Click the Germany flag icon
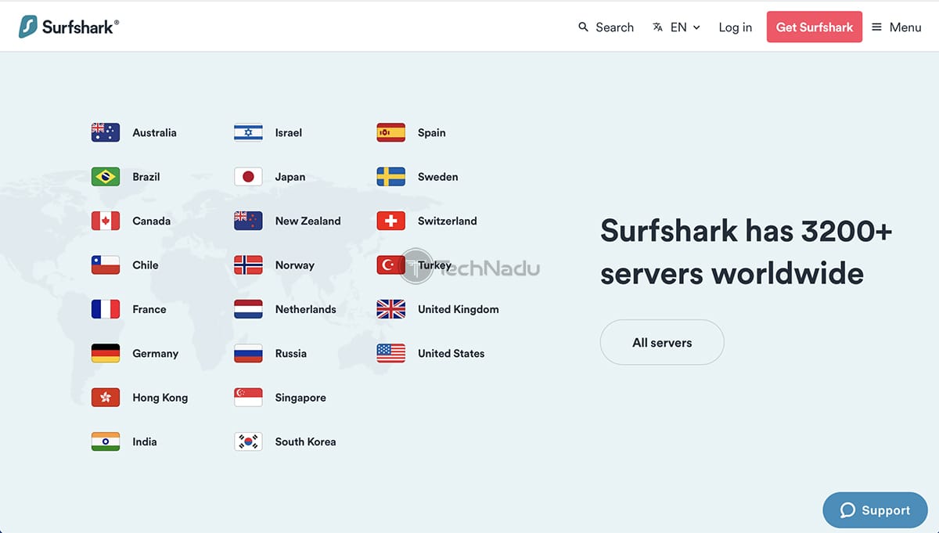 [106, 353]
